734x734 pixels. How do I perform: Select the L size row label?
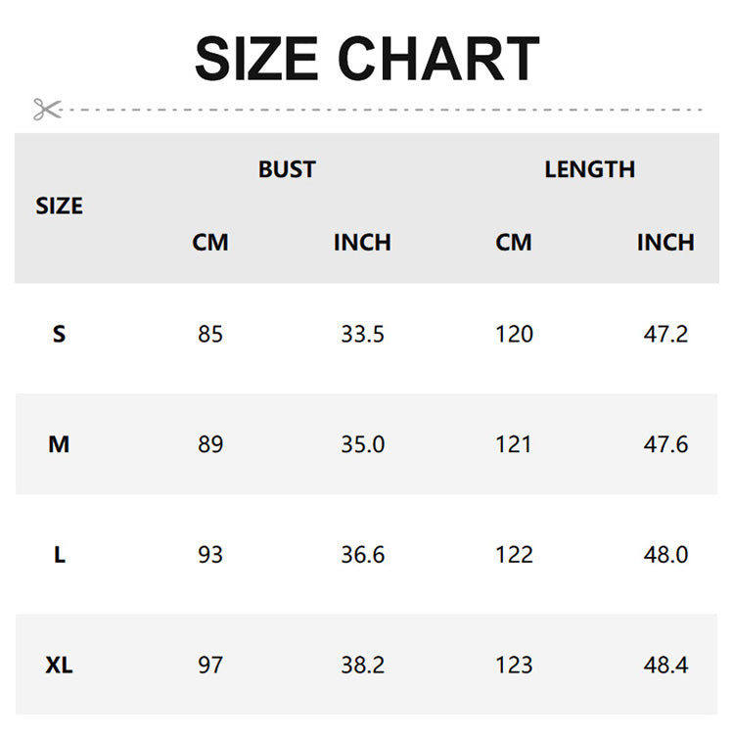click(59, 555)
